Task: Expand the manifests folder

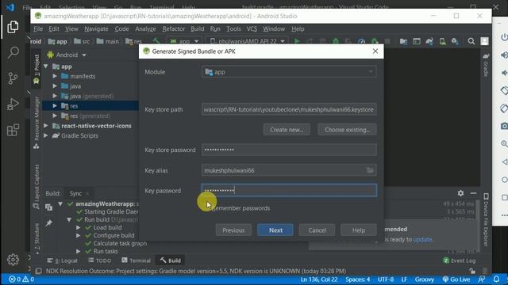Action: click(55, 76)
